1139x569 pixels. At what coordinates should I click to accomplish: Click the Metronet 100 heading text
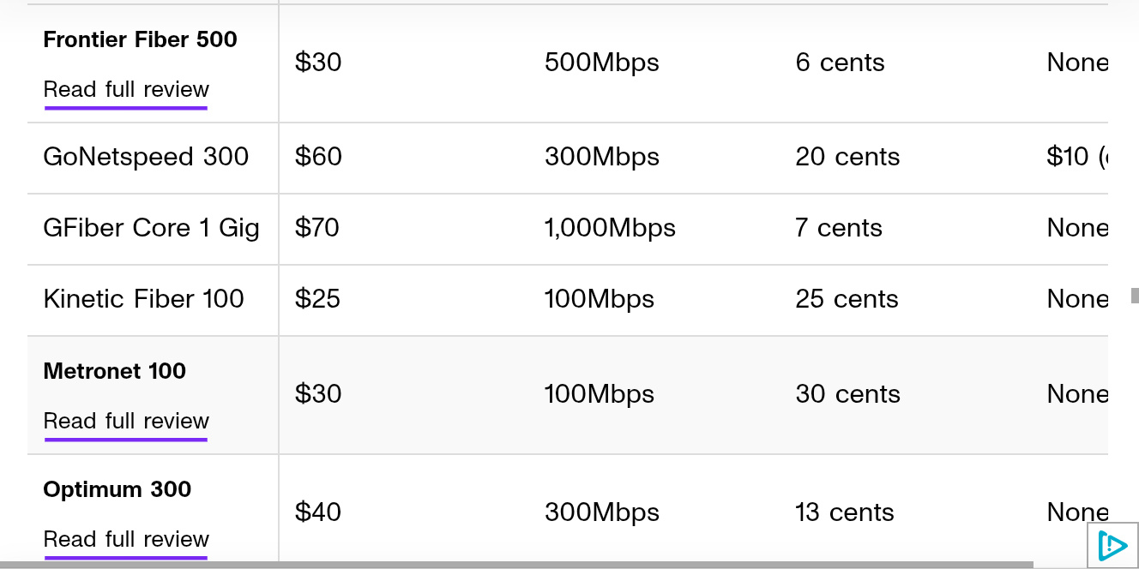[x=114, y=371]
